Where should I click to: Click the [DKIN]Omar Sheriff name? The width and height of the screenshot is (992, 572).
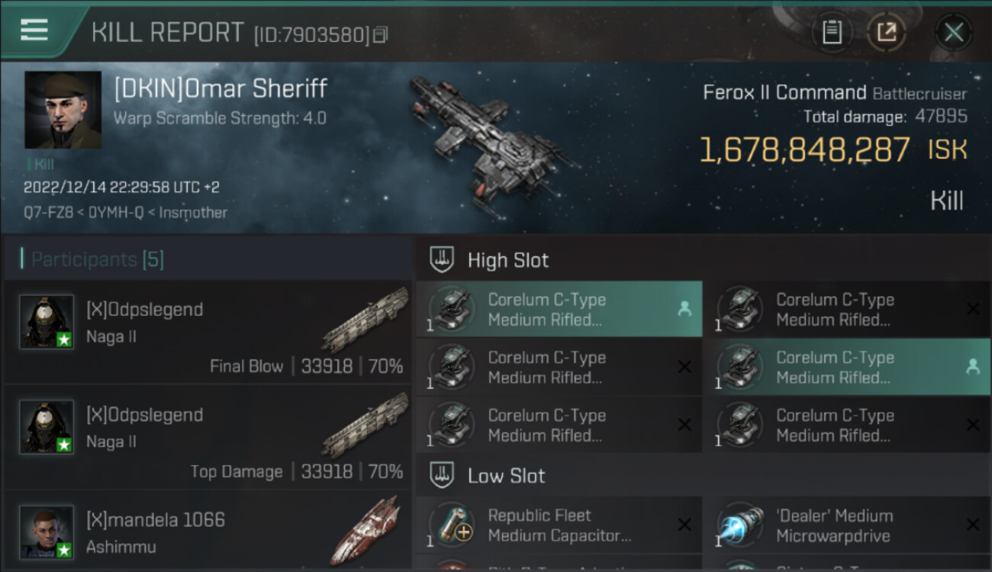221,88
